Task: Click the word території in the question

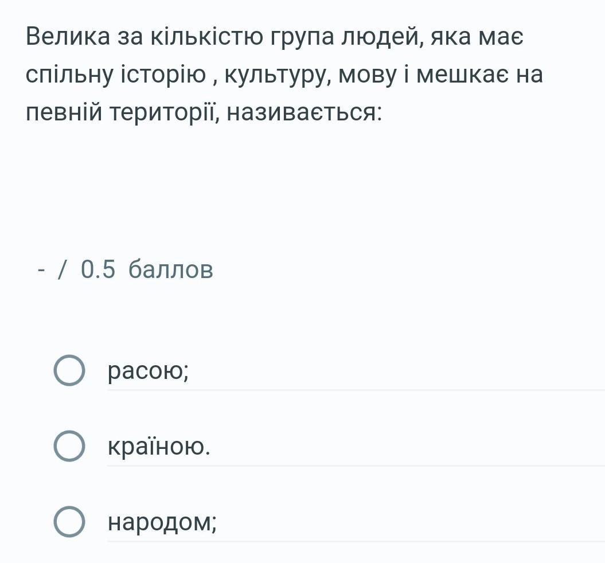Action: point(165,112)
